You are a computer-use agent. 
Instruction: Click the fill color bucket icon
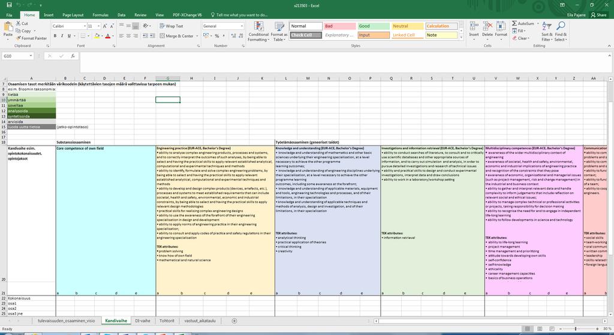click(97, 35)
